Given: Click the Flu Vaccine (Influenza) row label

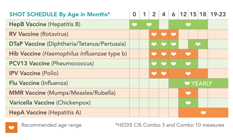Looking at the screenshot, I should click(x=38, y=83).
